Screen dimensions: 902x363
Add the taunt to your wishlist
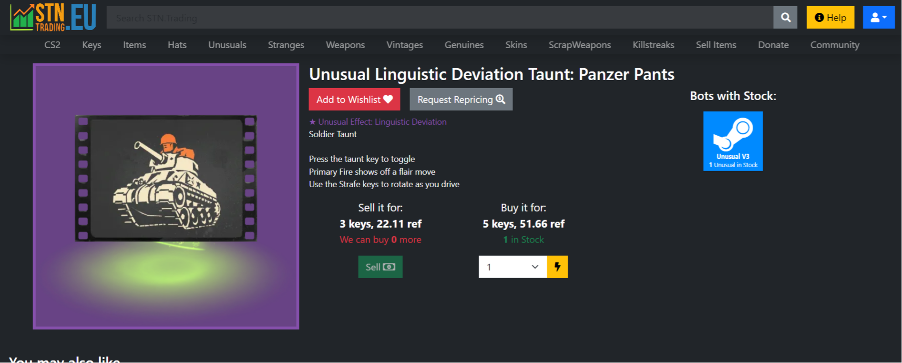coord(354,100)
